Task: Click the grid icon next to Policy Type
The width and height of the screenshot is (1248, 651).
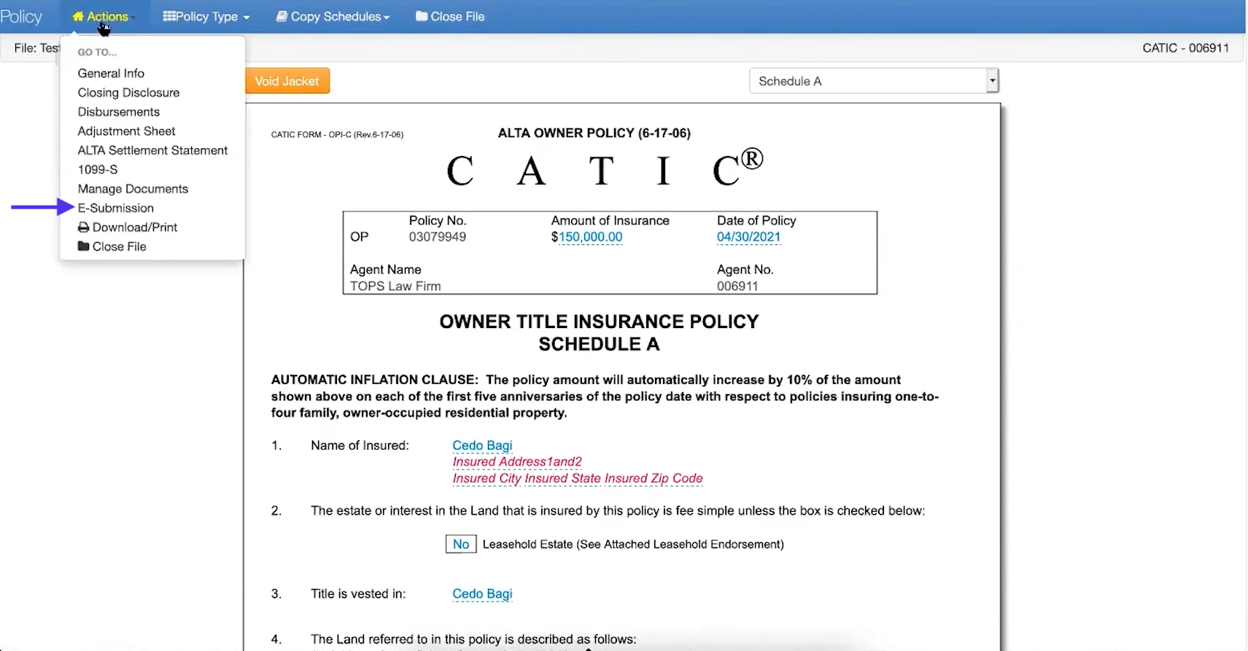Action: pos(168,16)
